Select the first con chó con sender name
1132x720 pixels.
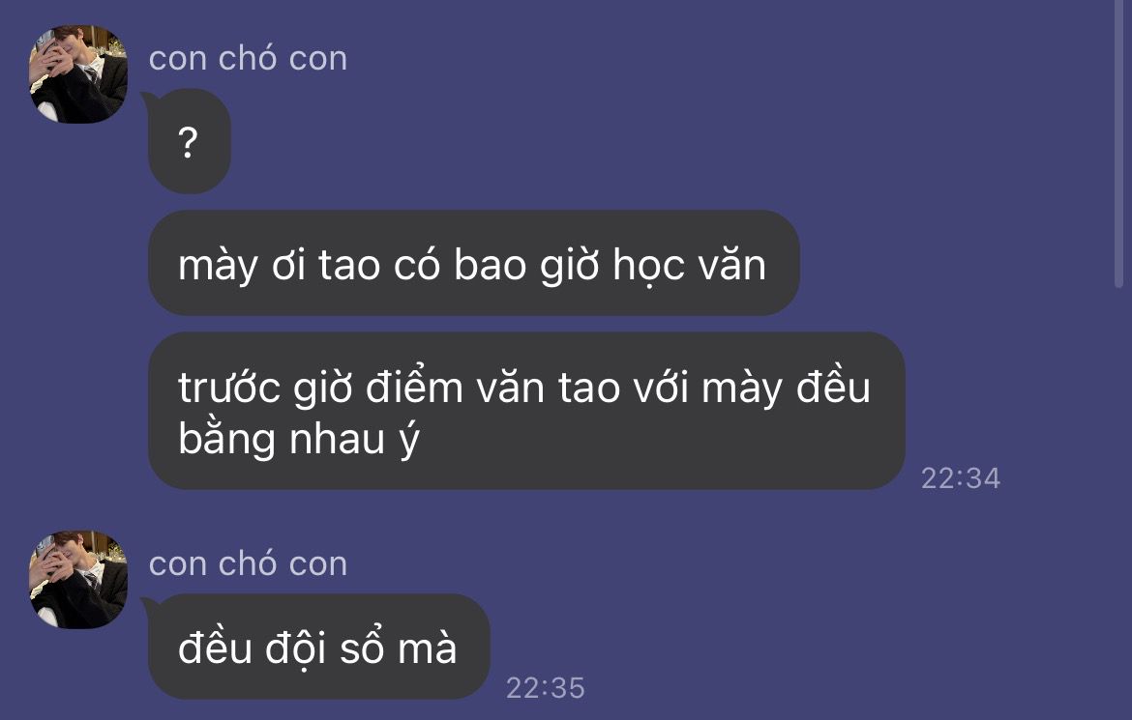[x=248, y=58]
